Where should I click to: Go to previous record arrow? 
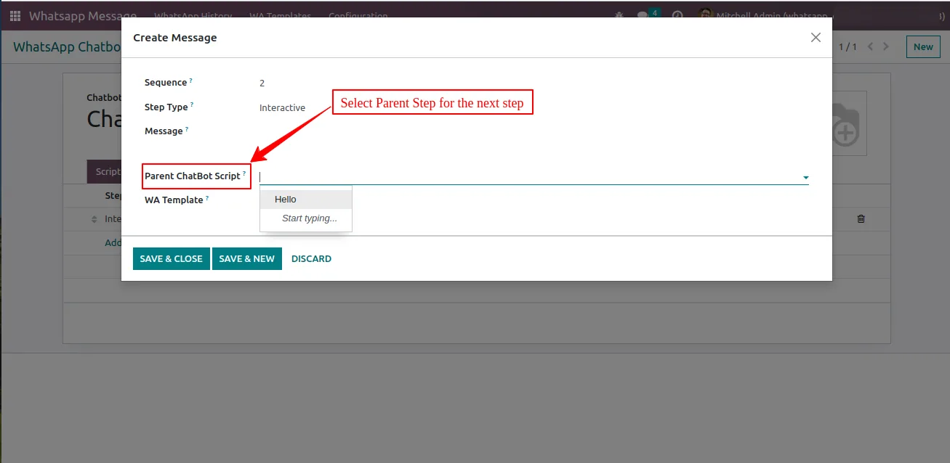pyautogui.click(x=871, y=46)
